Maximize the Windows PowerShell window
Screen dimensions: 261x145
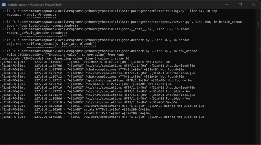[x=240, y=5]
